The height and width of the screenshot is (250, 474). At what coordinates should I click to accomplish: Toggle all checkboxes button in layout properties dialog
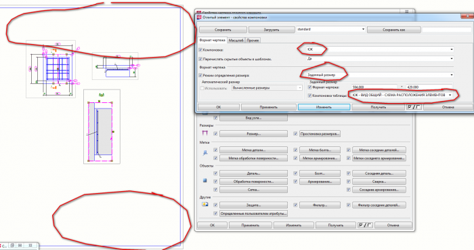pyautogui.click(x=414, y=107)
